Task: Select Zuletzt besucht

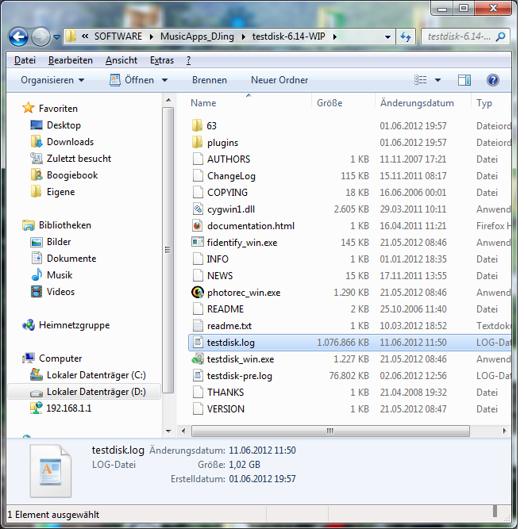Action: pyautogui.click(x=79, y=159)
